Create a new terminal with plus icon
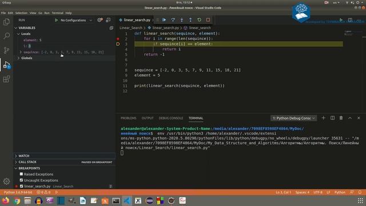366x206 pixels. pyautogui.click(x=323, y=118)
